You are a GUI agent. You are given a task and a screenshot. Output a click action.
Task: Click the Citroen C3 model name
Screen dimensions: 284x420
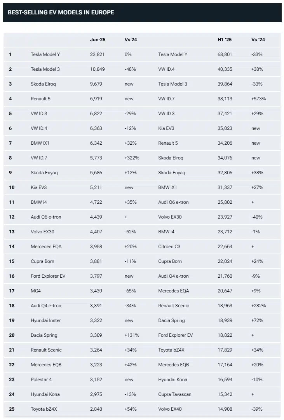pos(169,247)
